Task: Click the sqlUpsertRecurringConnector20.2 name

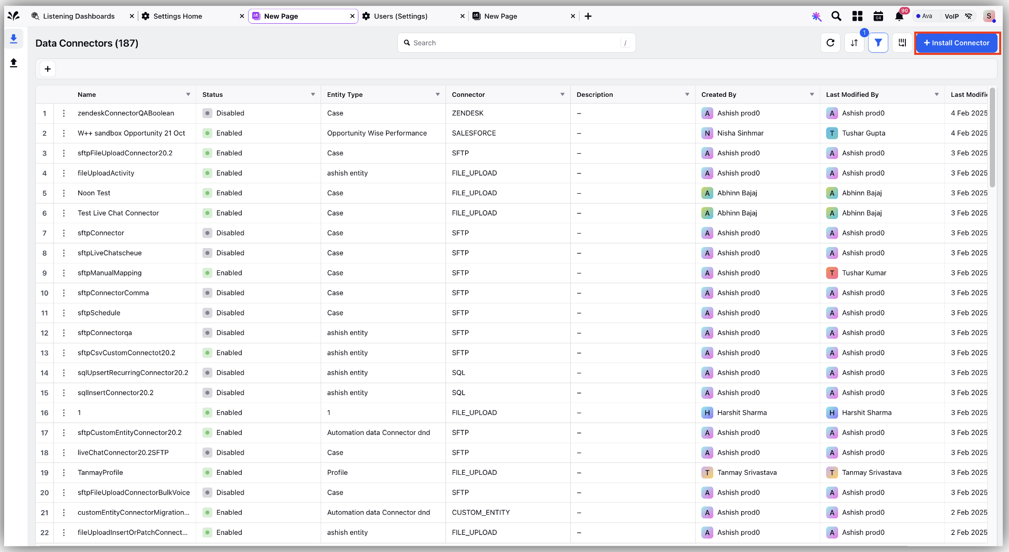Action: (133, 373)
